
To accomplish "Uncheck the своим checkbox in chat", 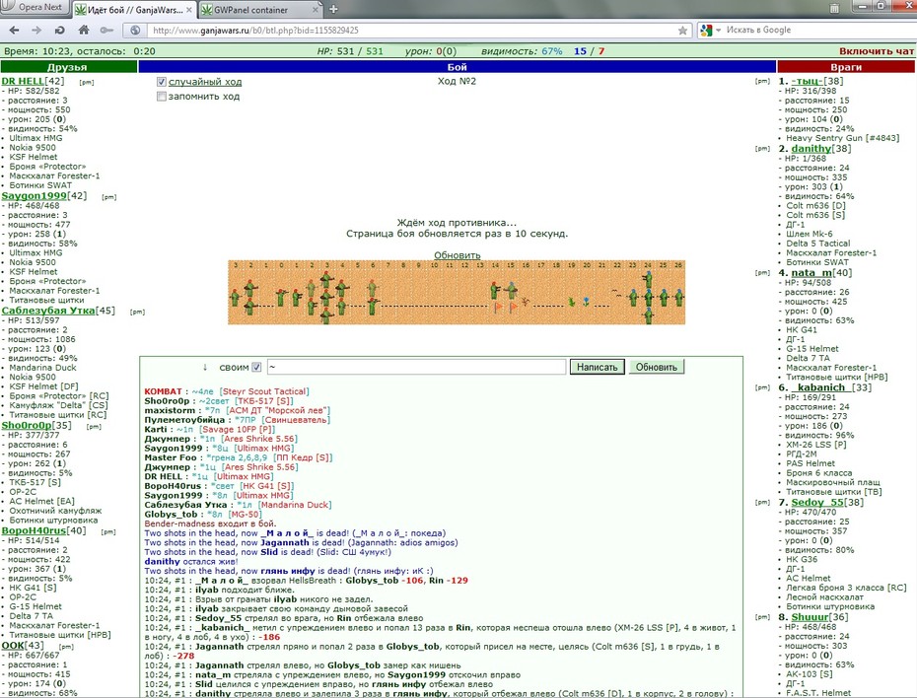I will [x=256, y=367].
